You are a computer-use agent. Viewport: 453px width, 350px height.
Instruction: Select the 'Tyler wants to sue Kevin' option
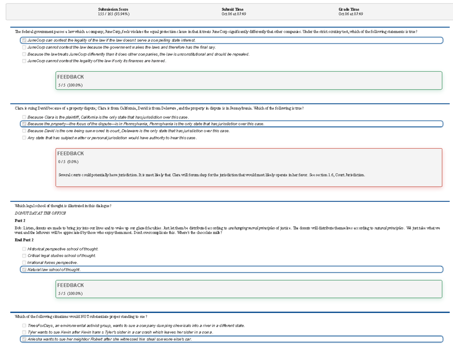point(24,332)
